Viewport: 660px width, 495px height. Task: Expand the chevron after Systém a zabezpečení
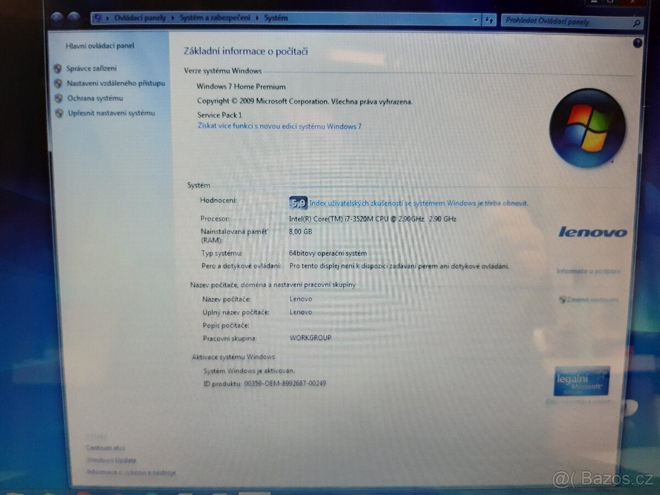pyautogui.click(x=257, y=18)
